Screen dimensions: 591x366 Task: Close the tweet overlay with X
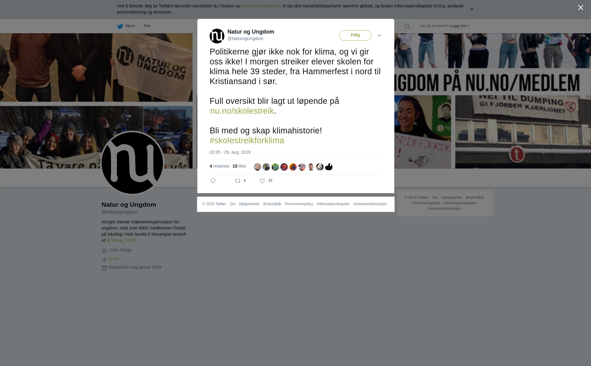(581, 8)
